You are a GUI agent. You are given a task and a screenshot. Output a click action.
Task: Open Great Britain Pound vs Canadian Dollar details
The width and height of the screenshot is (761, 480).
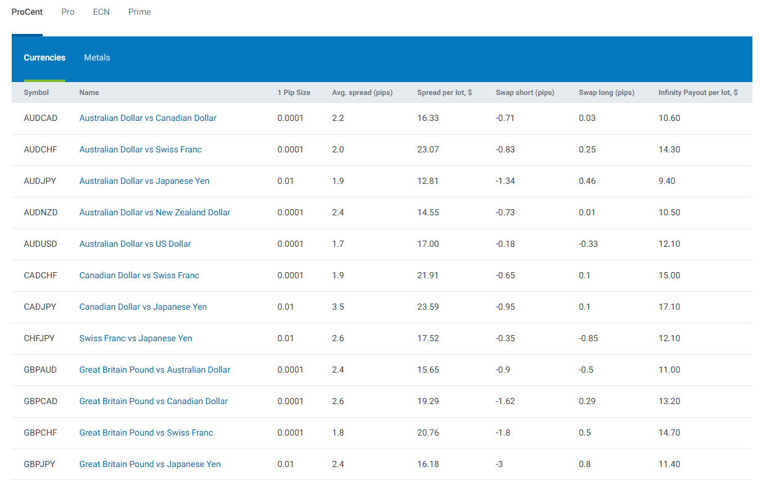[153, 401]
